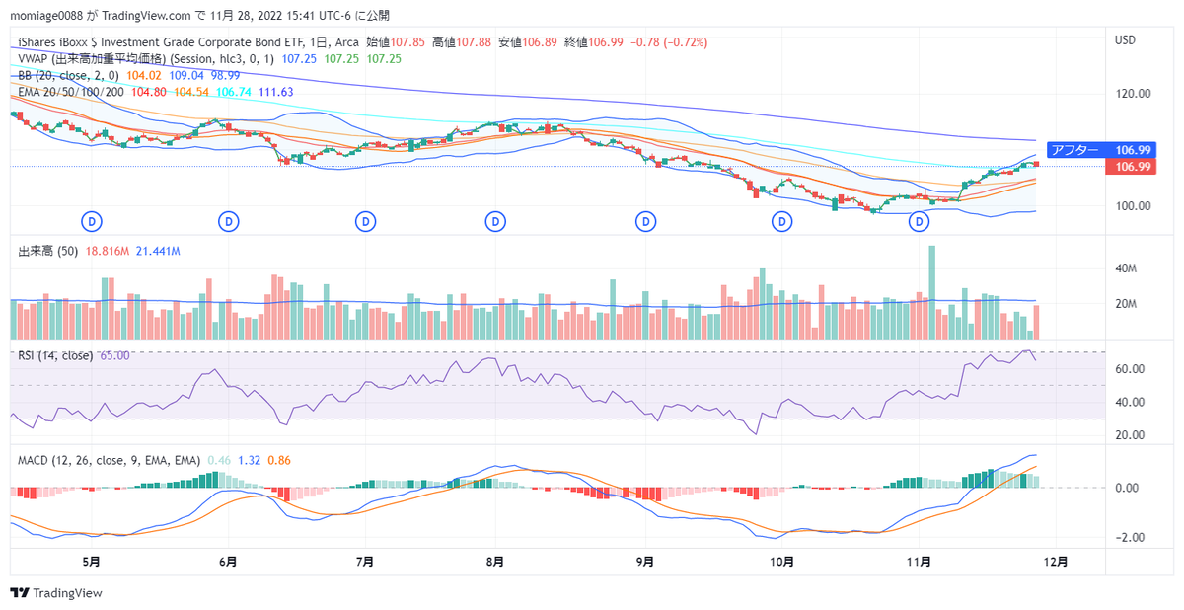Click the 始値107.85 open value
Screen dimensions: 1184x610
[x=396, y=43]
